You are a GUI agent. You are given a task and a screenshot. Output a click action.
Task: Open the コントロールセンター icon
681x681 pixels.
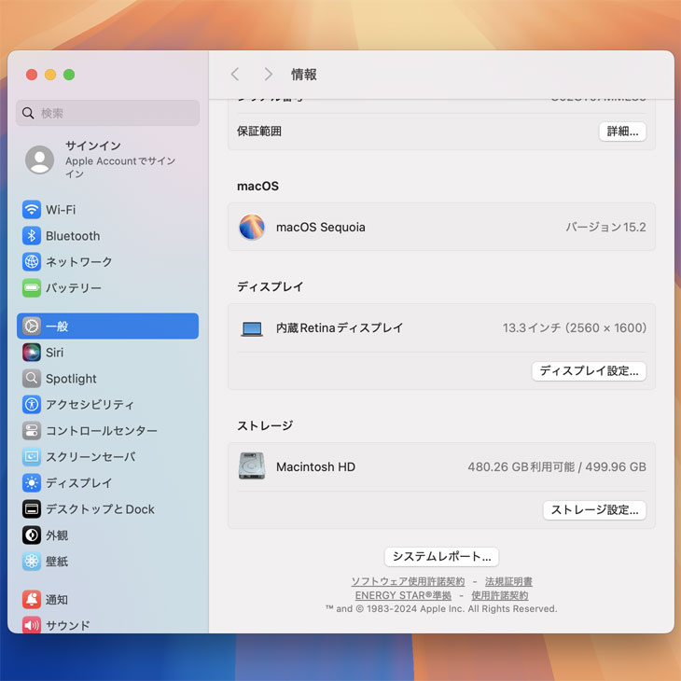point(32,430)
